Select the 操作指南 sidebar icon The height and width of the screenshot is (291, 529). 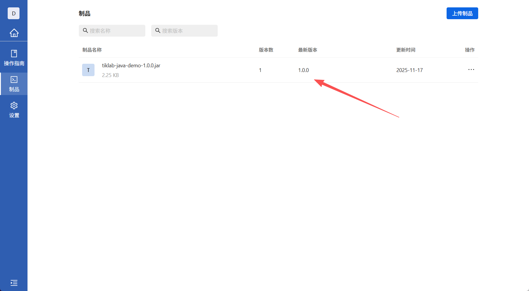click(x=14, y=57)
